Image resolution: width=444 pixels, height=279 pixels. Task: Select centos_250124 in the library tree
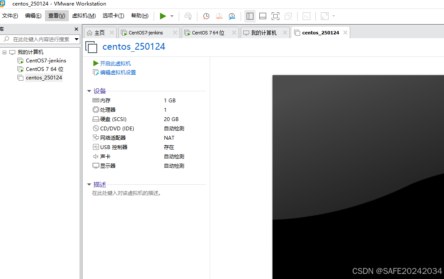click(x=44, y=78)
